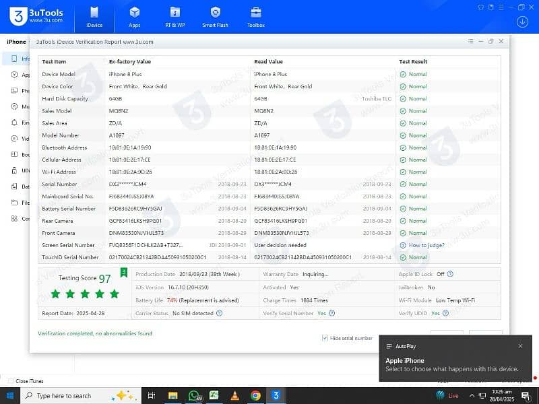
Task: Click the 'Bluetooth Address' row label
Action: point(64,147)
